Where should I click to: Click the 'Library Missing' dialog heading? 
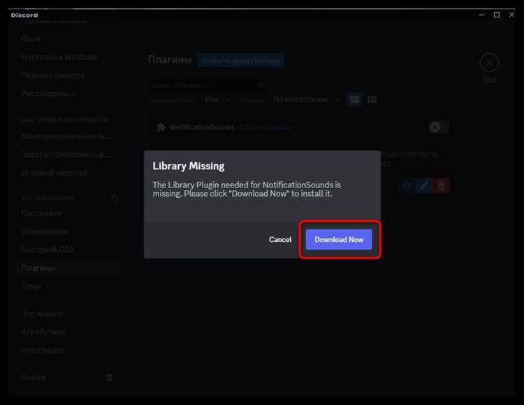click(x=189, y=166)
